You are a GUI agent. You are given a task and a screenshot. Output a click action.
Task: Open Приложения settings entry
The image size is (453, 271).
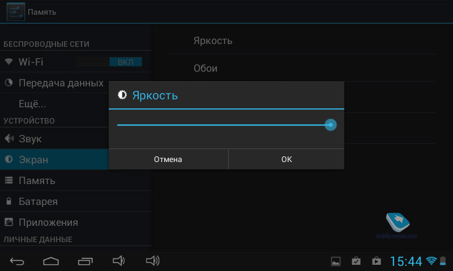pyautogui.click(x=75, y=222)
